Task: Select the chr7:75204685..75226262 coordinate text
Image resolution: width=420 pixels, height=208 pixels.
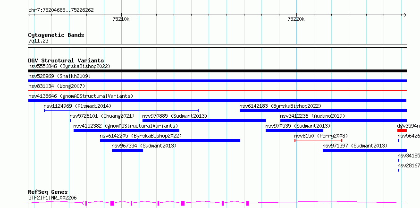Action: tap(61, 10)
